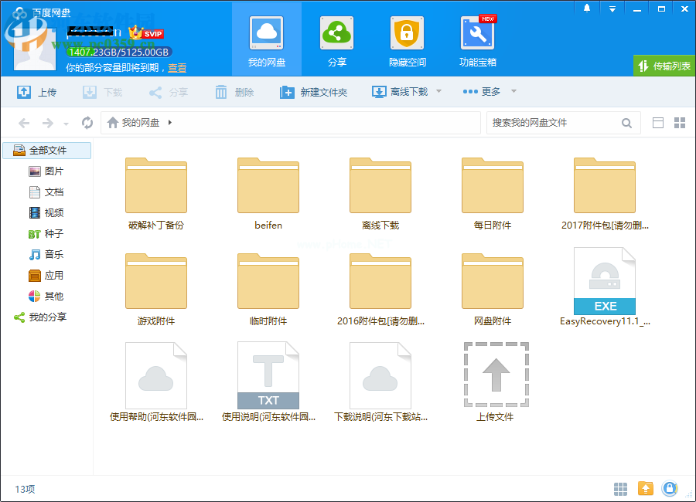Image resolution: width=696 pixels, height=502 pixels.
Task: Open the 隐藏空间 tab
Action: 407,40
